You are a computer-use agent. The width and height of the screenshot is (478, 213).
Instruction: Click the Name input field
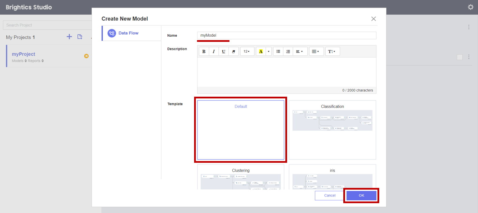pos(287,35)
